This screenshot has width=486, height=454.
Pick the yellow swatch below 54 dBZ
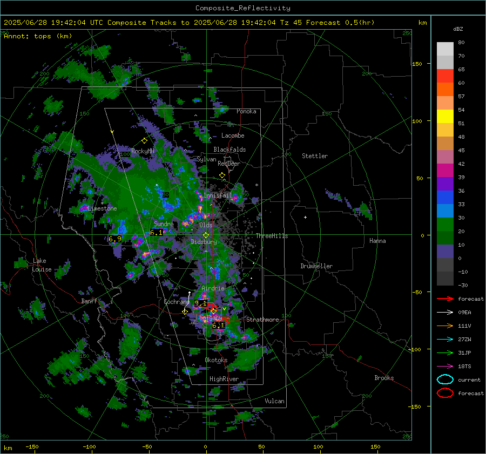[445, 117]
